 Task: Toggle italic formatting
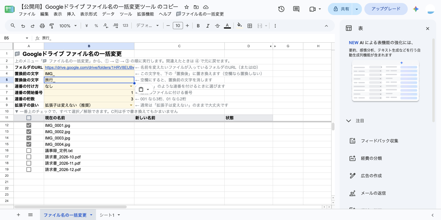pyautogui.click(x=208, y=26)
